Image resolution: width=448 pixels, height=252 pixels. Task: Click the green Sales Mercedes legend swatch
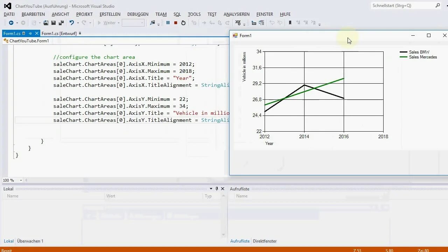(x=404, y=57)
